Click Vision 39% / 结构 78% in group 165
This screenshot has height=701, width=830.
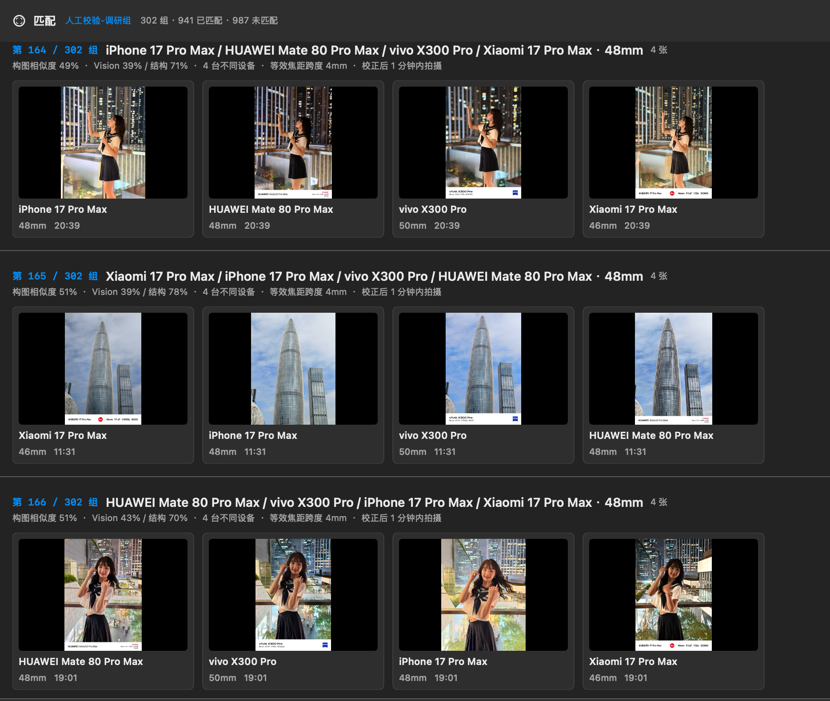click(140, 292)
